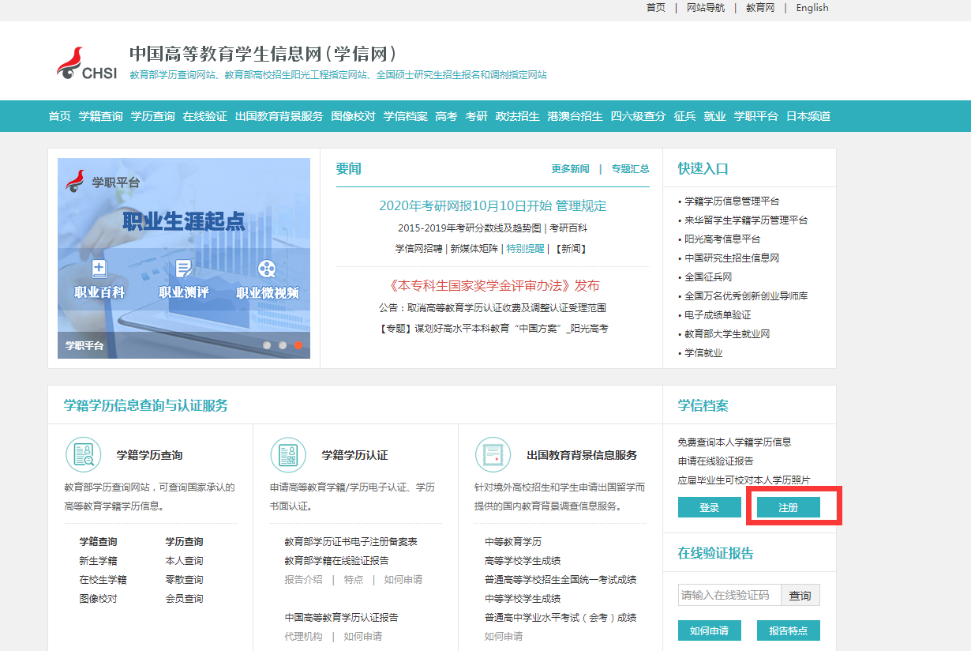Go to 首页 in the teal navigation bar

click(x=60, y=116)
